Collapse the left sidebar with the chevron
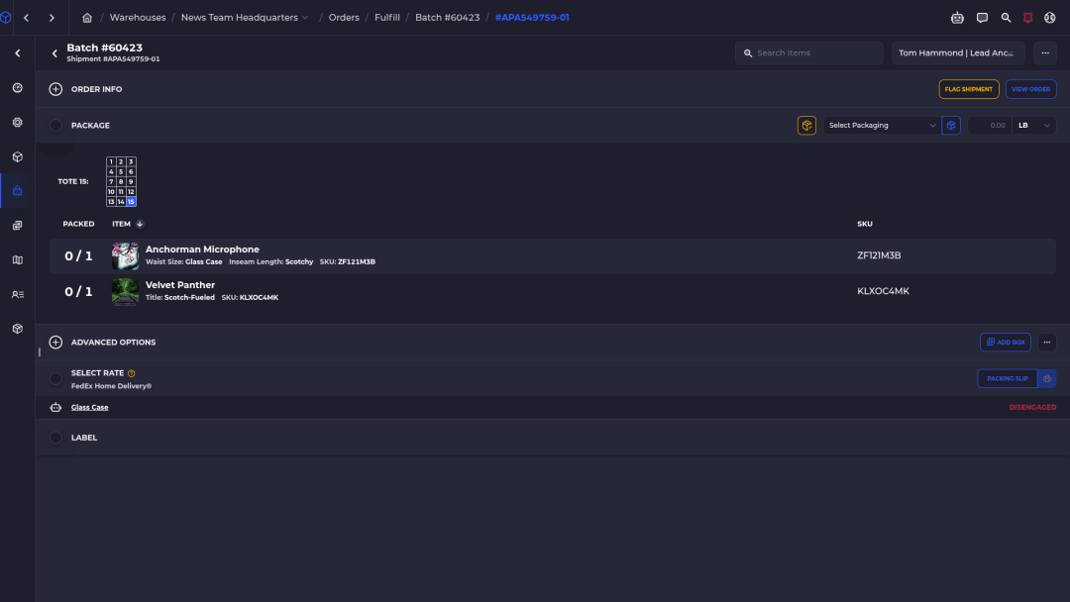Screen dimensions: 1070x602 click(x=18, y=53)
